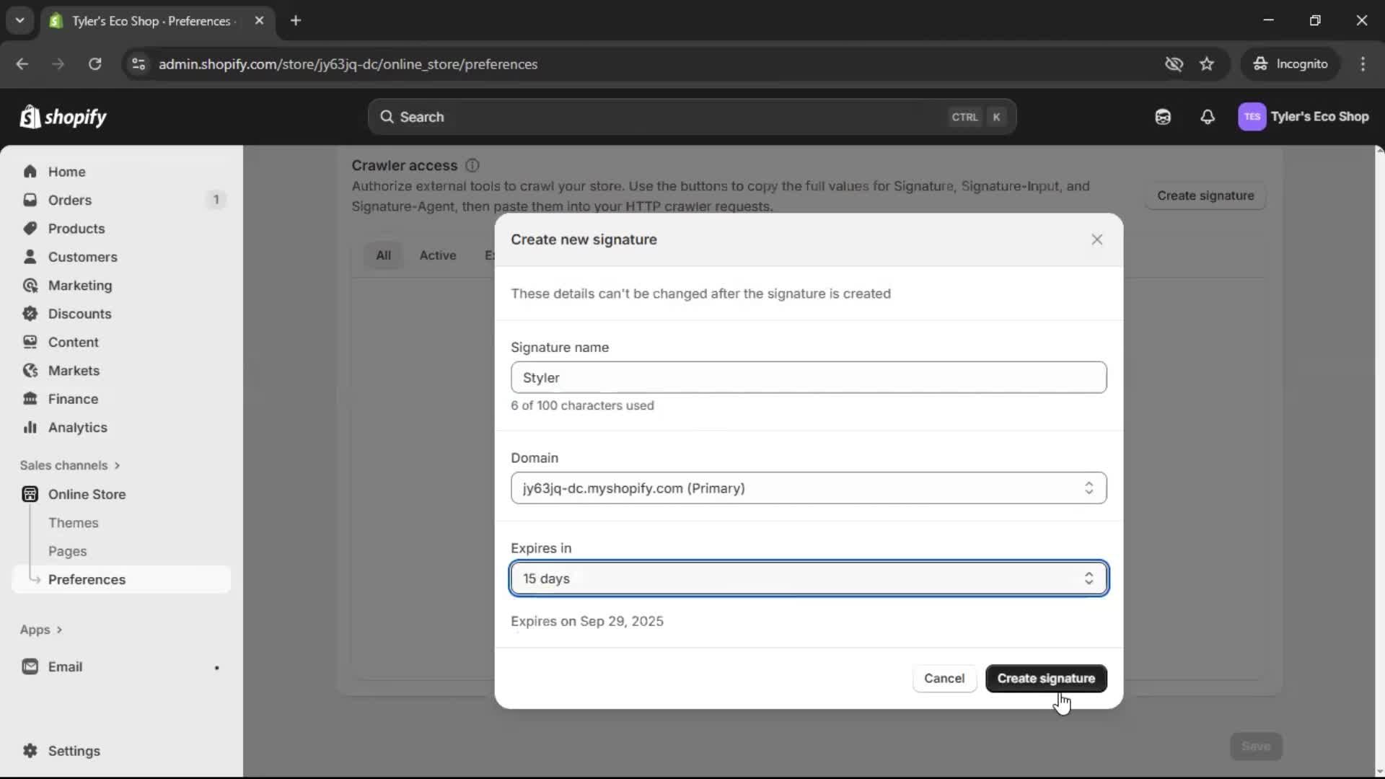Click the Crawler access info icon

(x=473, y=165)
